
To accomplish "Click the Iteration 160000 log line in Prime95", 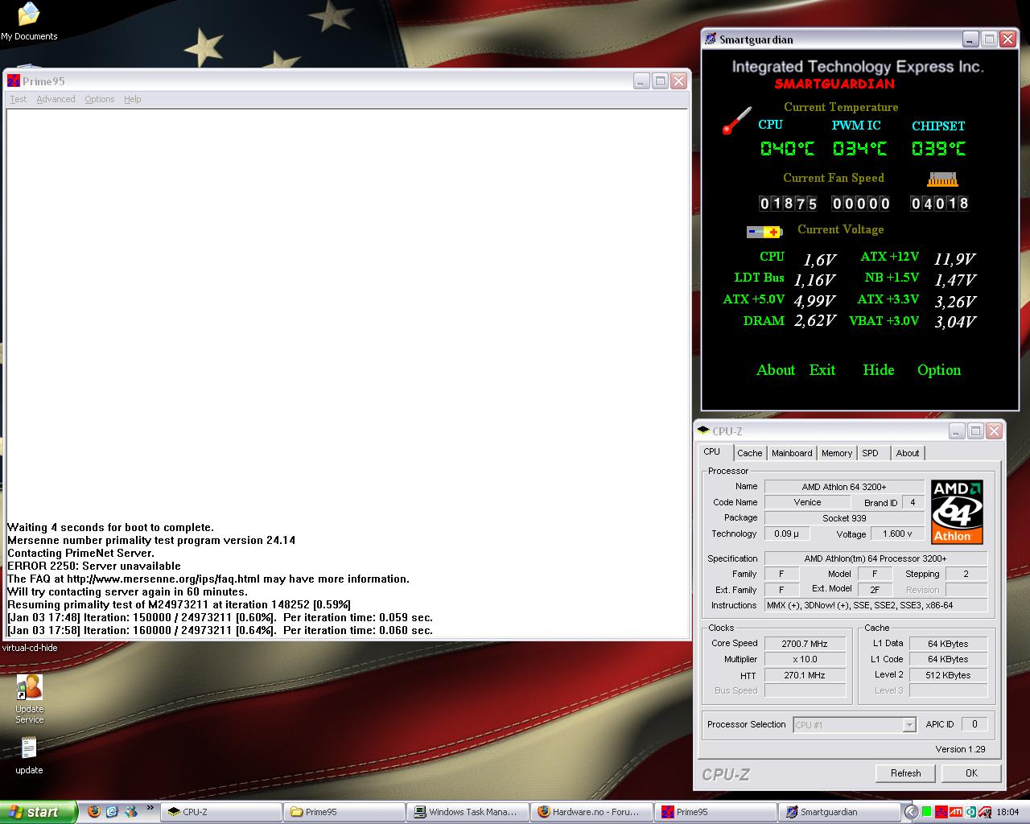I will pos(220,630).
